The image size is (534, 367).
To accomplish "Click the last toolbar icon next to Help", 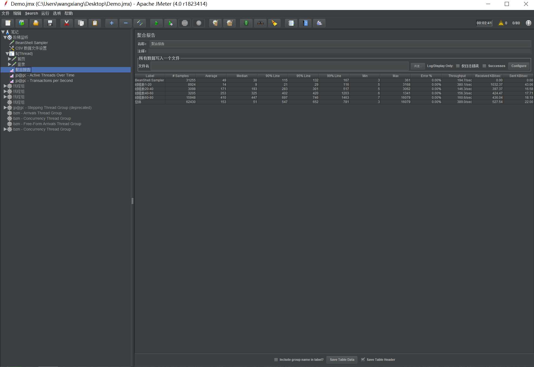I will [x=319, y=23].
